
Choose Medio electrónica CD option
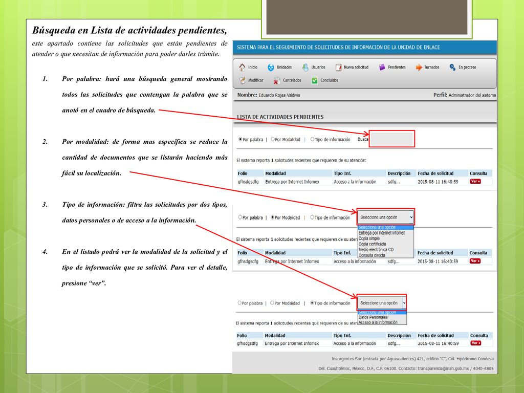[386, 250]
